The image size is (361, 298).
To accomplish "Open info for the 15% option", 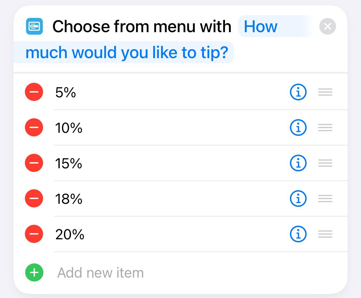I will [x=298, y=163].
